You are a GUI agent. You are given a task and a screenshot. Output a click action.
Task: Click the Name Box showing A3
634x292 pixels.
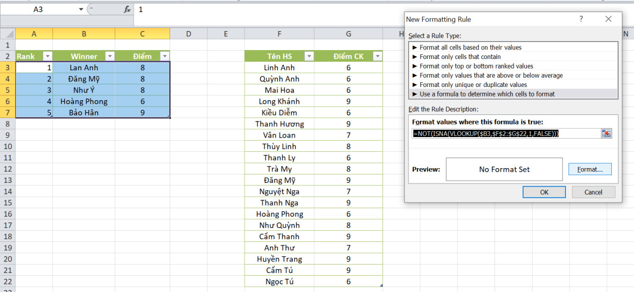click(x=38, y=9)
